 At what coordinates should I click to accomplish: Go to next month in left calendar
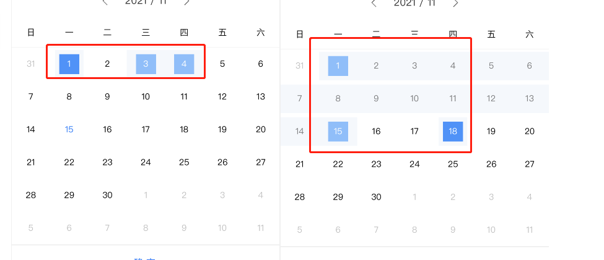click(187, 2)
